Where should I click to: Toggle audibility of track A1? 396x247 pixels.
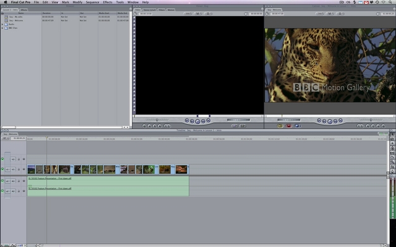(x=2, y=181)
